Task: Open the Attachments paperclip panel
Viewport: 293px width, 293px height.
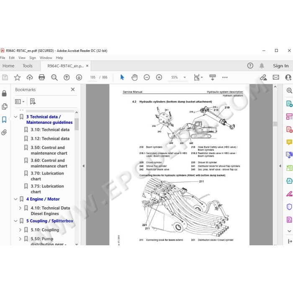Action: pos(4,132)
